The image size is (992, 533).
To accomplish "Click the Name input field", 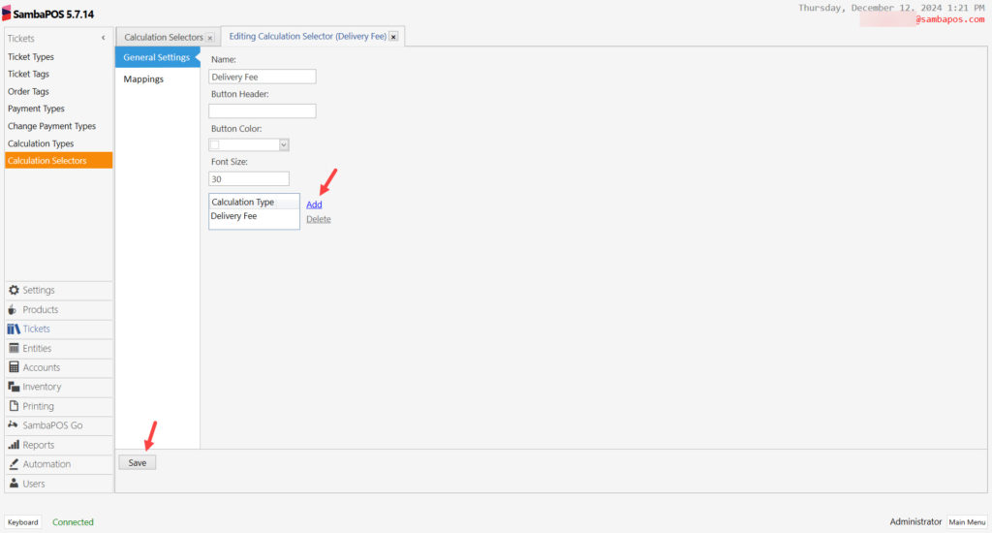I will tap(262, 77).
